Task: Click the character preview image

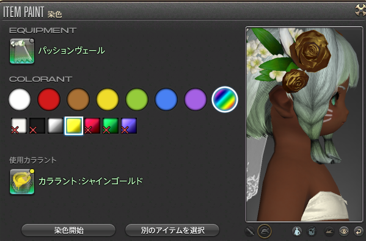Action: click(304, 124)
